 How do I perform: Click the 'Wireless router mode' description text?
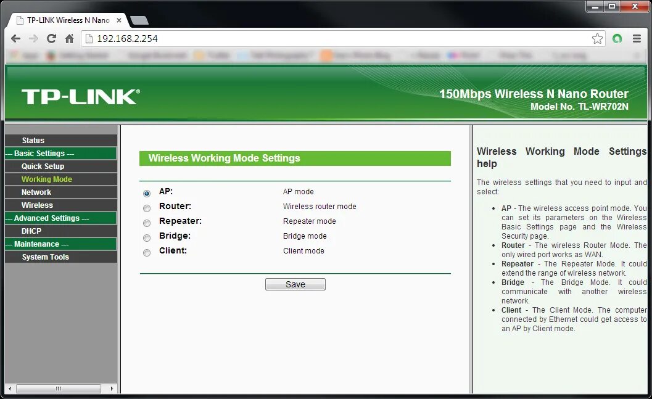point(320,206)
